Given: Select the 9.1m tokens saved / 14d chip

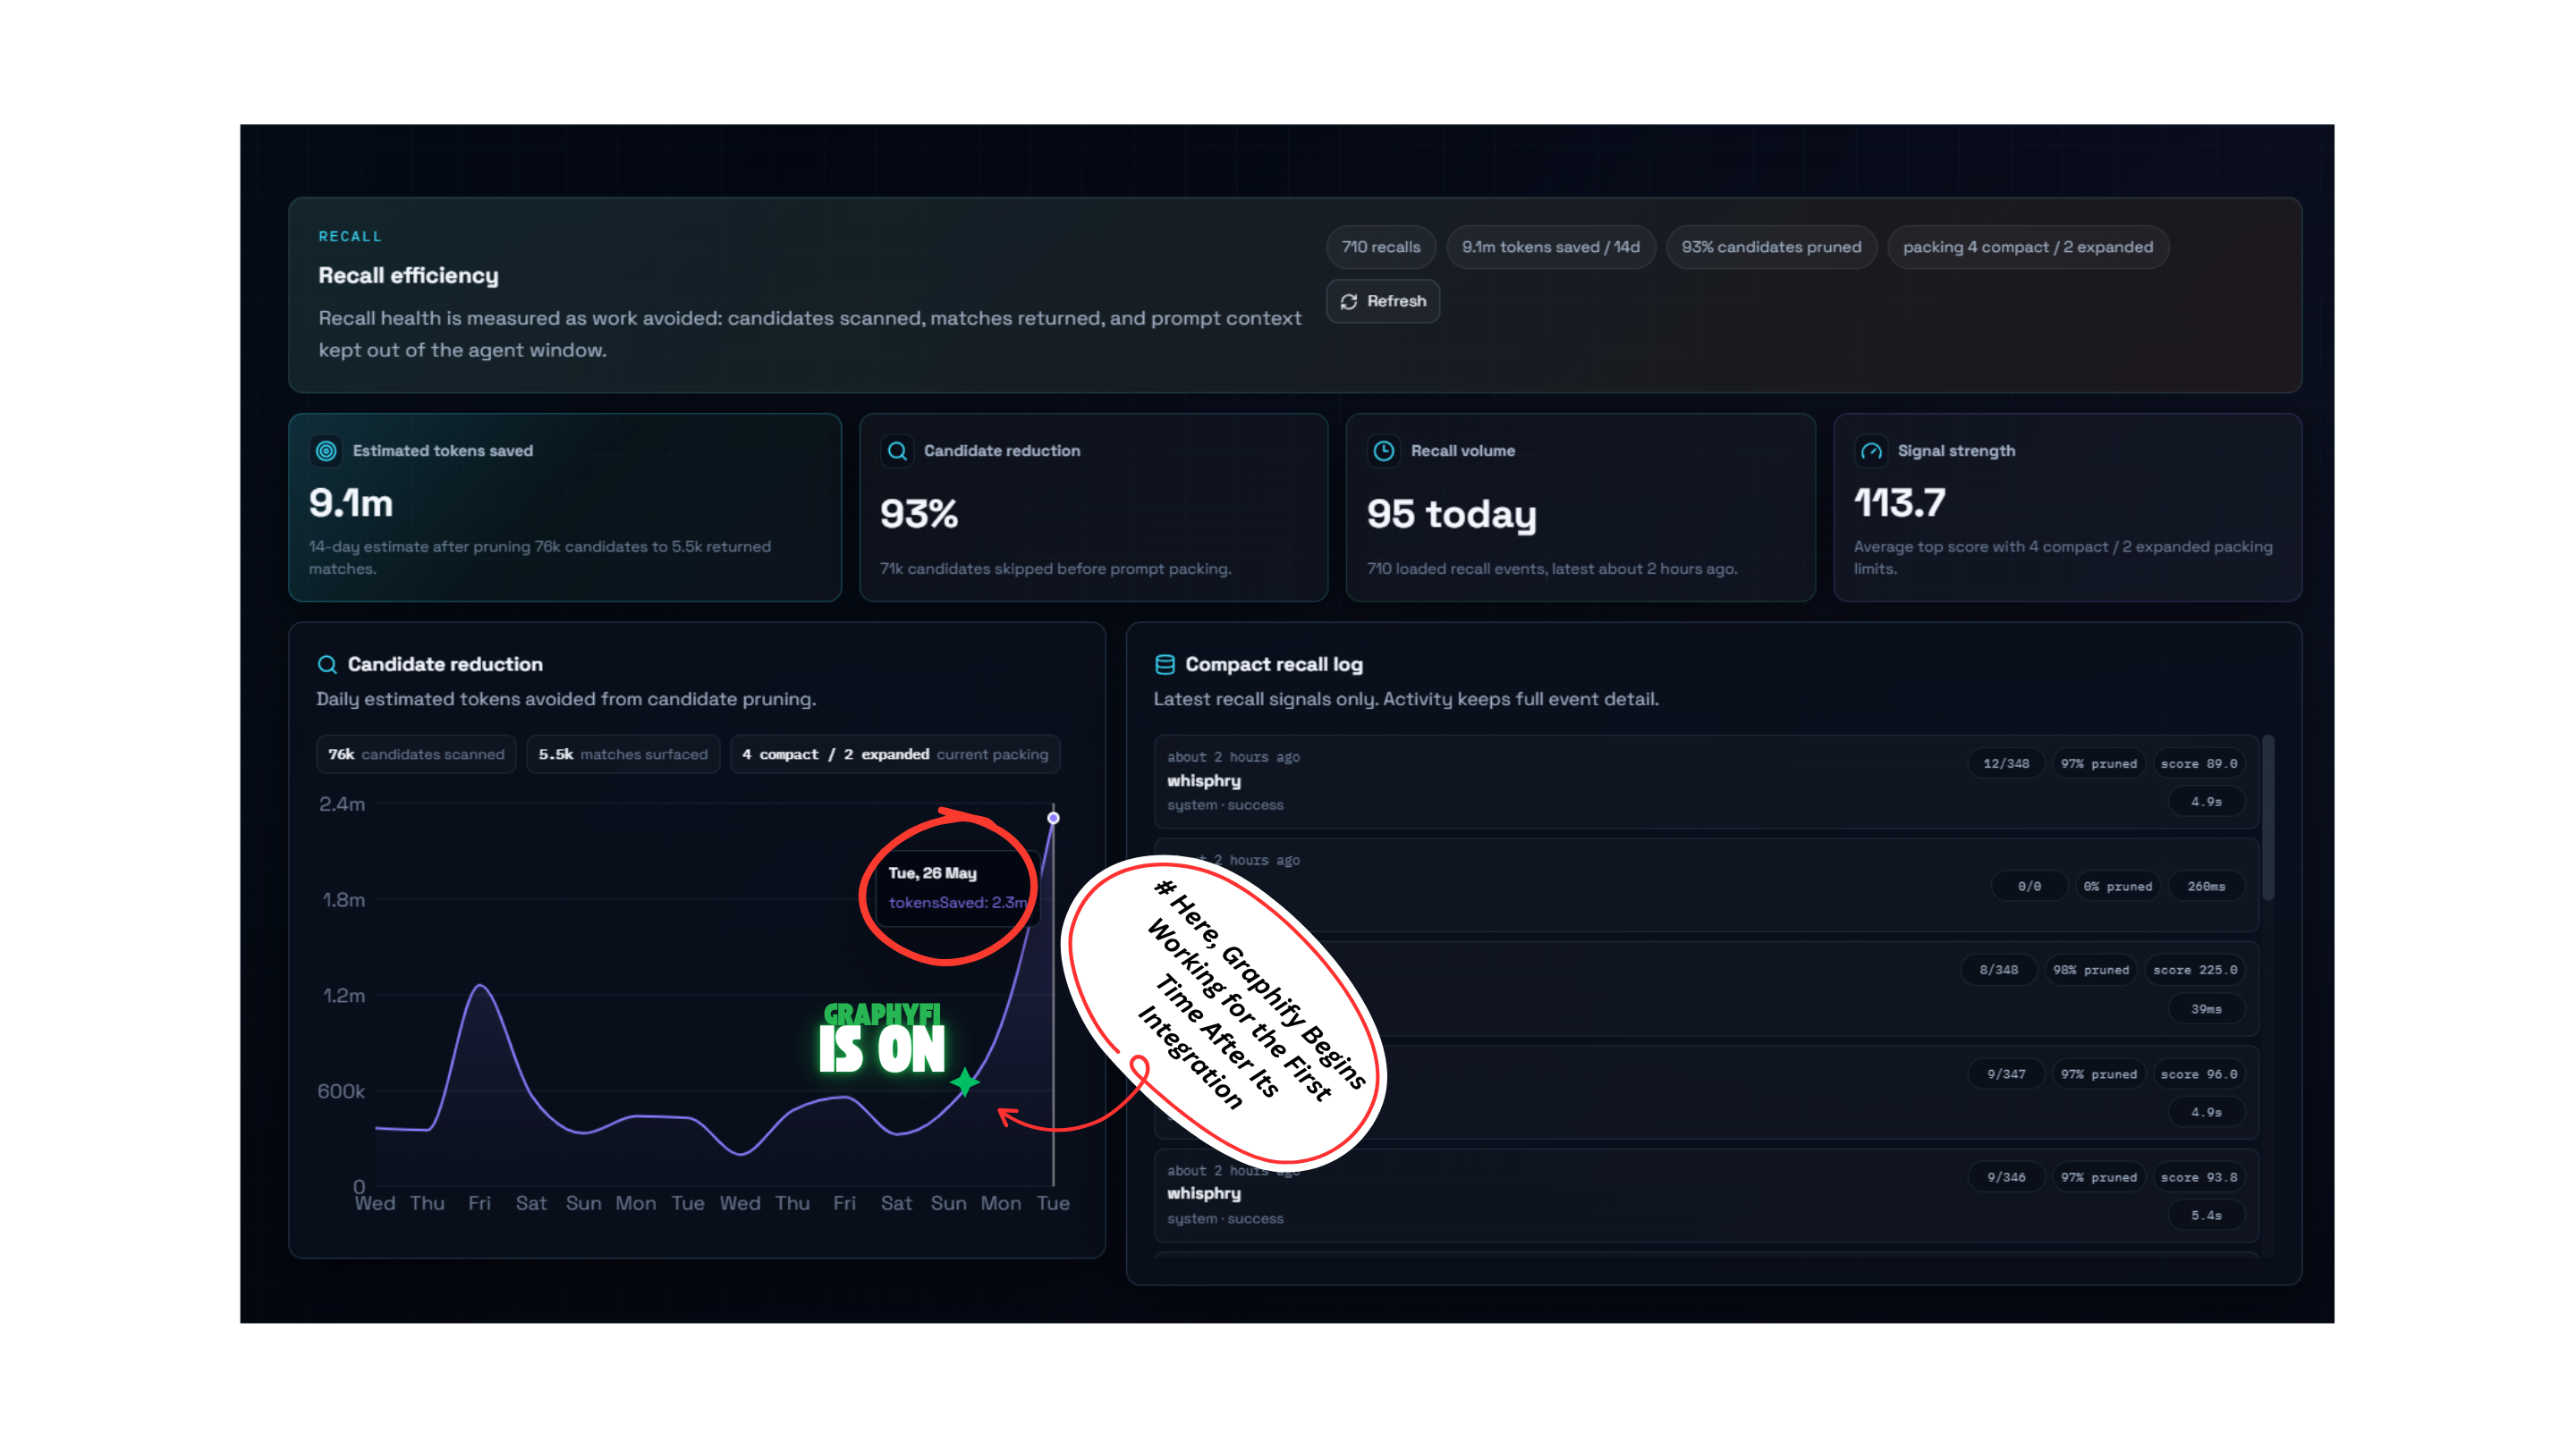Looking at the screenshot, I should 1551,247.
